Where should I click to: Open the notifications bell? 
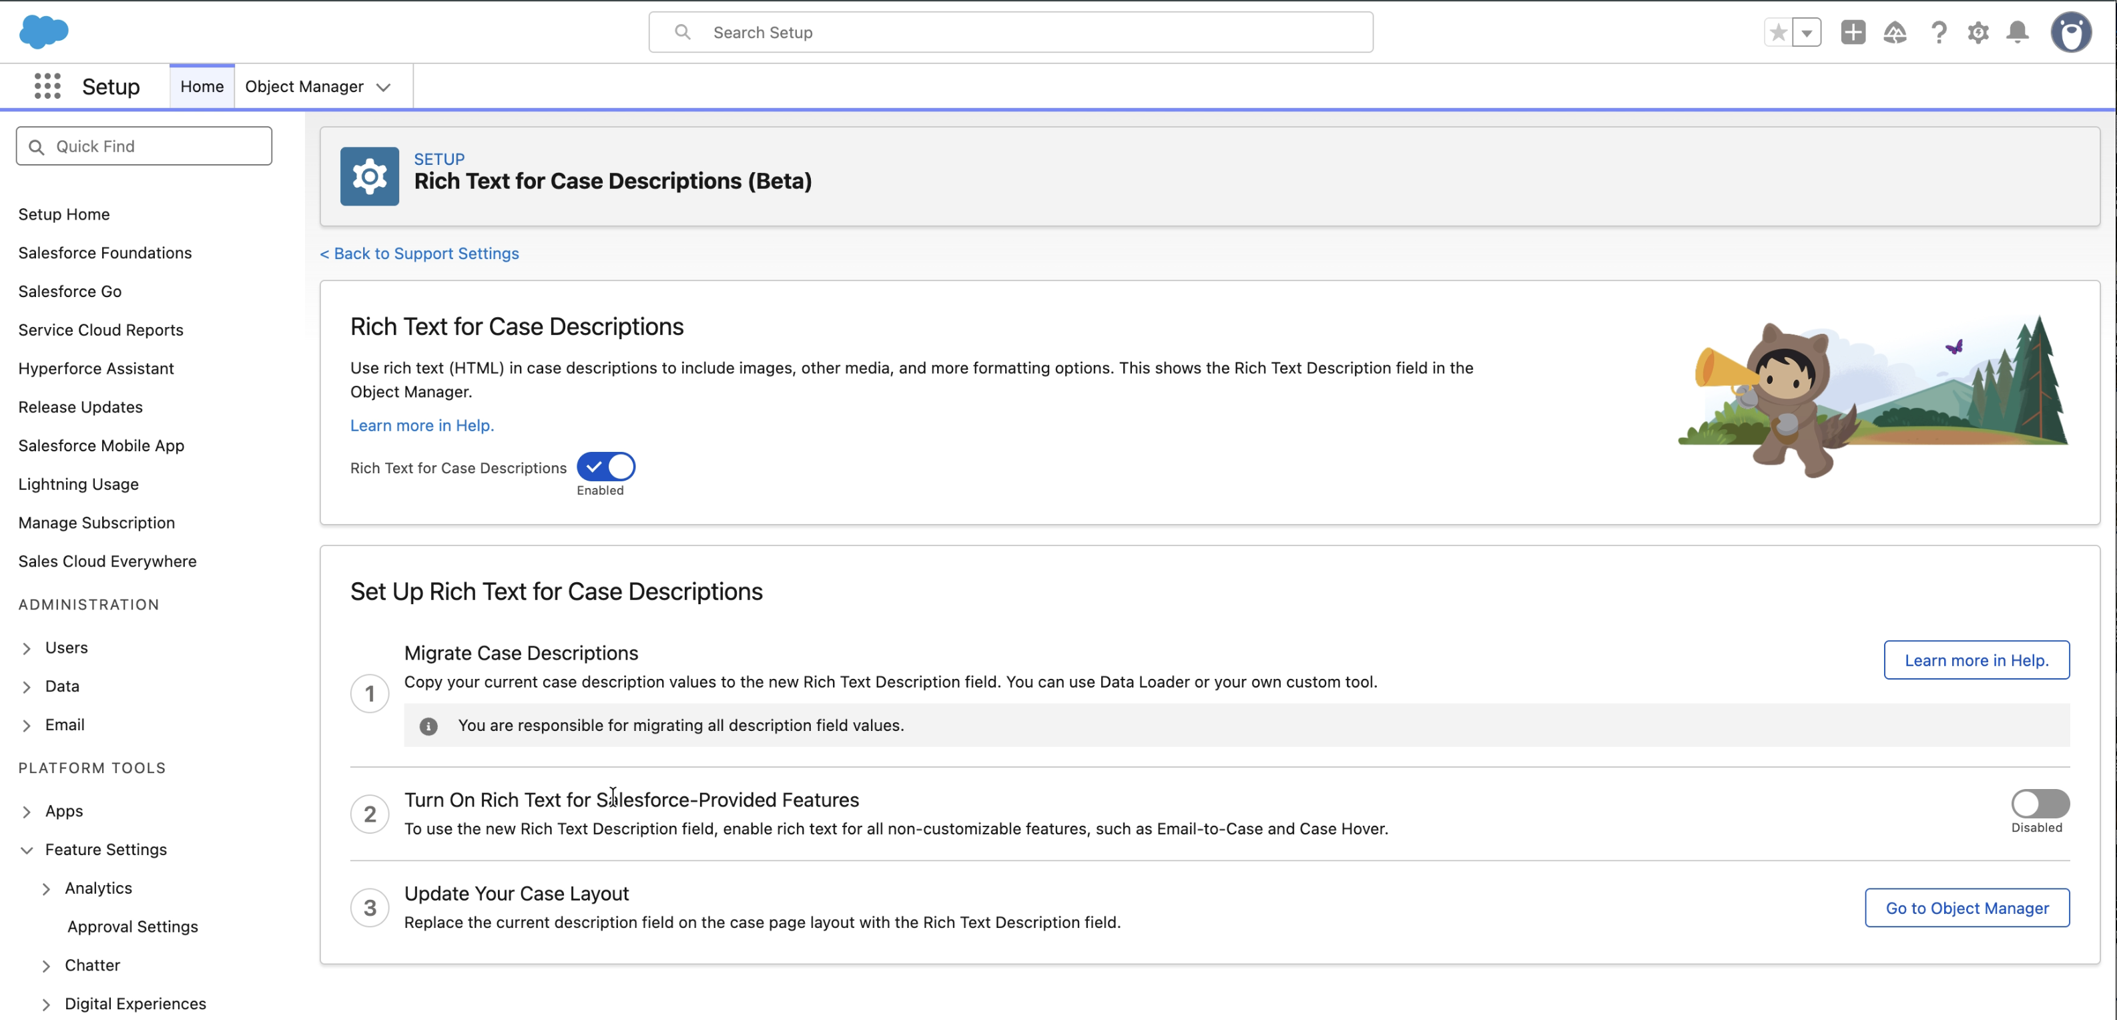coord(2018,32)
